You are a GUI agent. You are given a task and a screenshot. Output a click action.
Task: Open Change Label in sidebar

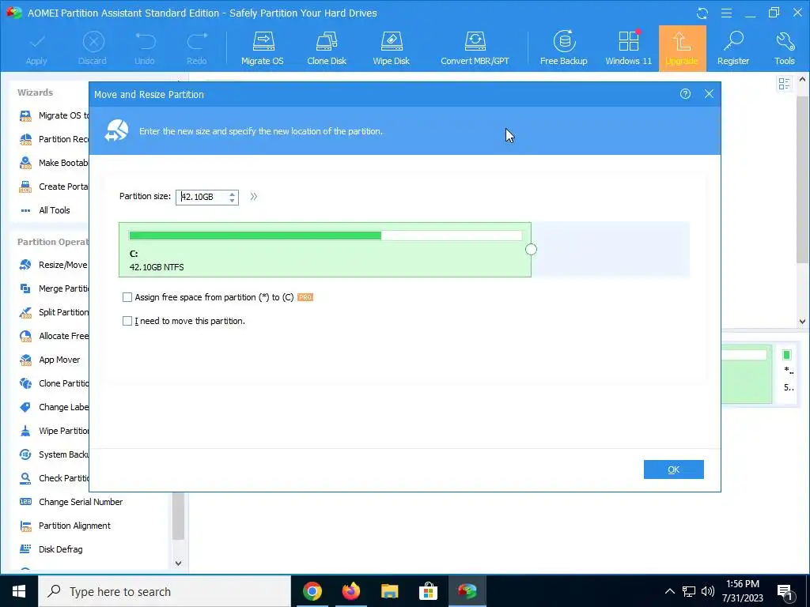click(53, 407)
